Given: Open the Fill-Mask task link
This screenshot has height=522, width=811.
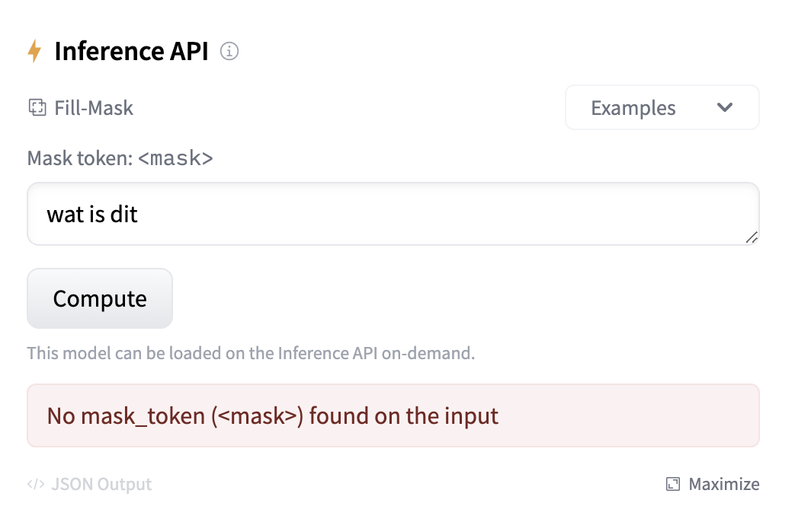Looking at the screenshot, I should [x=94, y=108].
